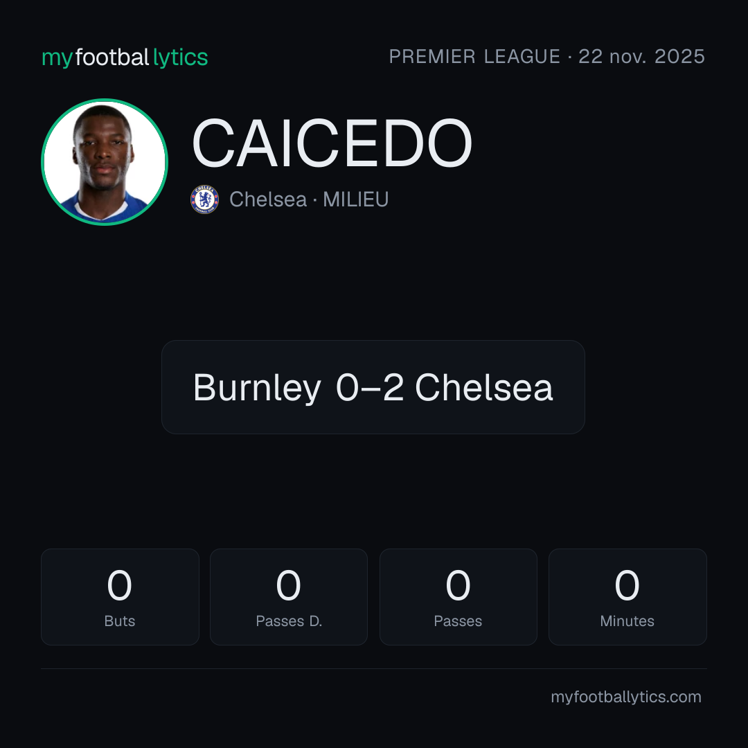Select the Passes D. stat card
748x748 pixels.
point(289,597)
